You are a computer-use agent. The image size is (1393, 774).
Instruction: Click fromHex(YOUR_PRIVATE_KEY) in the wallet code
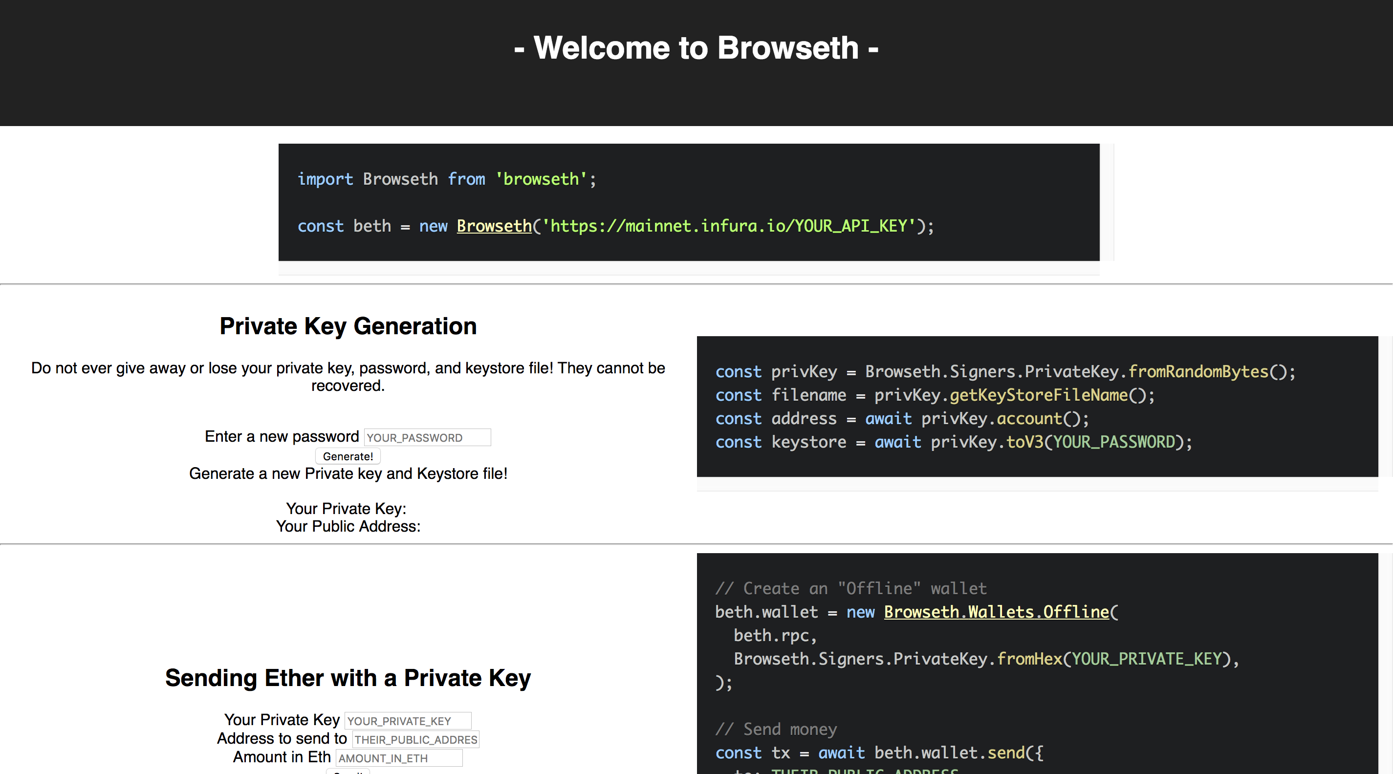tap(1113, 659)
